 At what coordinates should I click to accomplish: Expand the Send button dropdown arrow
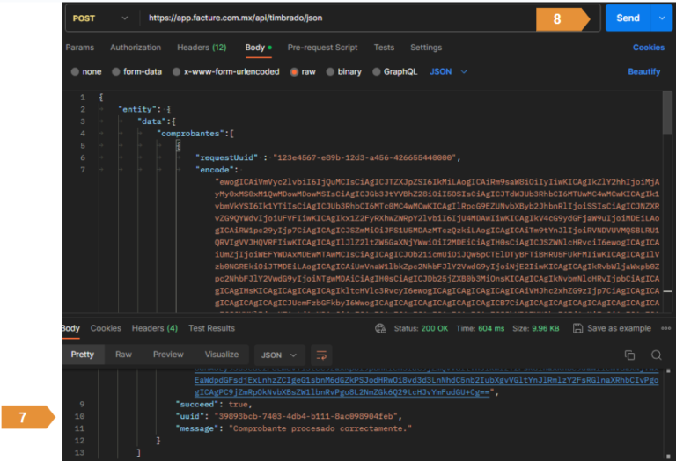662,18
